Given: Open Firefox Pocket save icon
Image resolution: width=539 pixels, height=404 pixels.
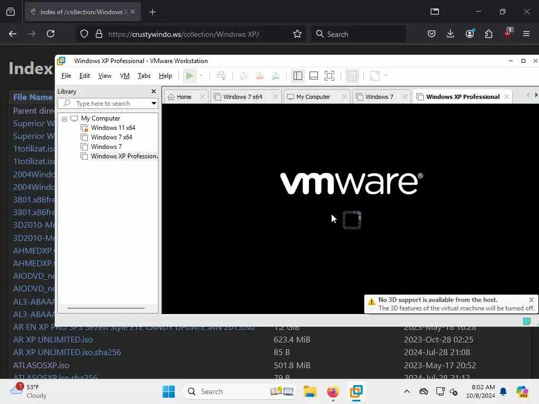Looking at the screenshot, I should (x=432, y=34).
